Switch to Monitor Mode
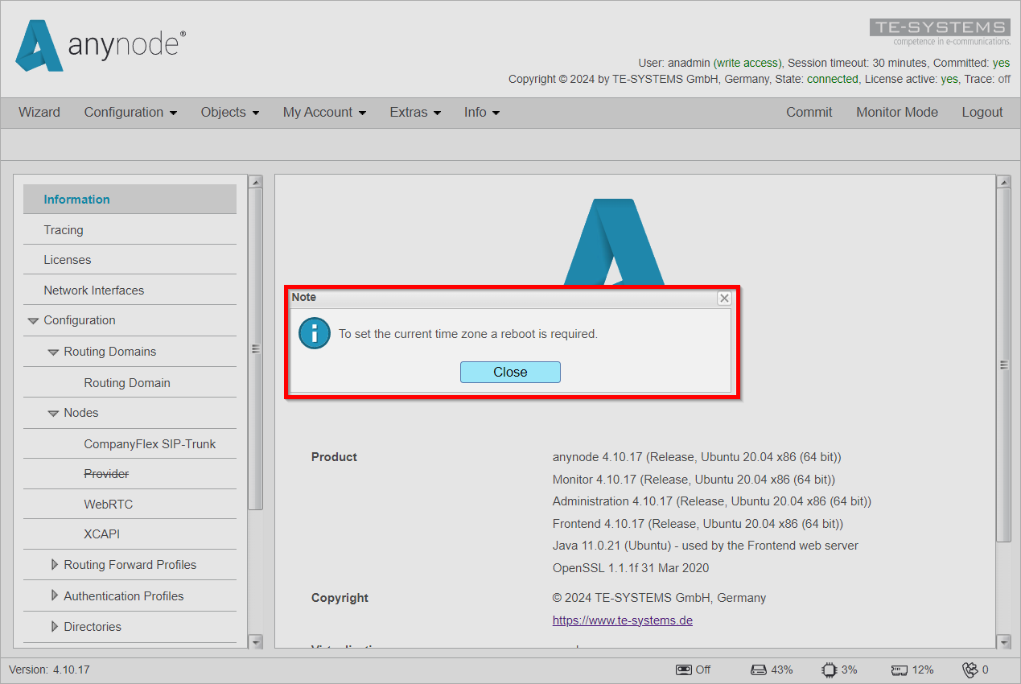This screenshot has width=1021, height=684. pyautogui.click(x=896, y=112)
